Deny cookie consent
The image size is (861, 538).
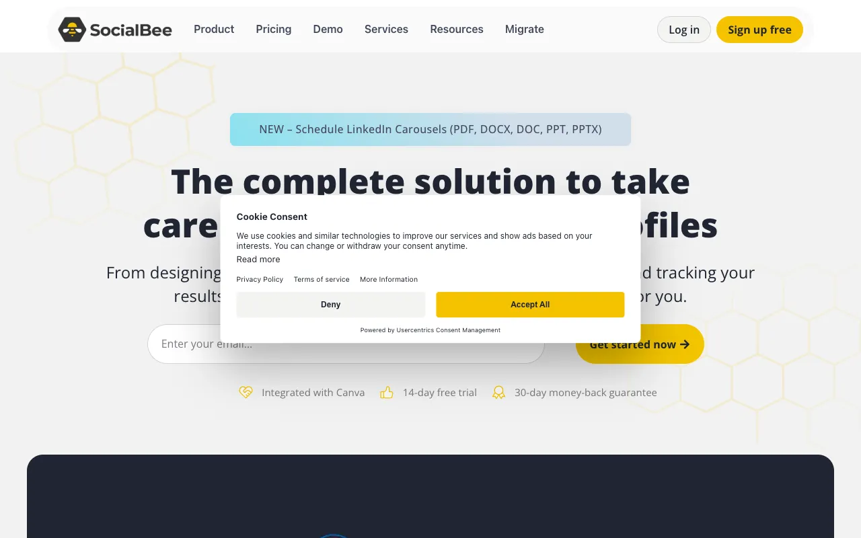[330, 304]
